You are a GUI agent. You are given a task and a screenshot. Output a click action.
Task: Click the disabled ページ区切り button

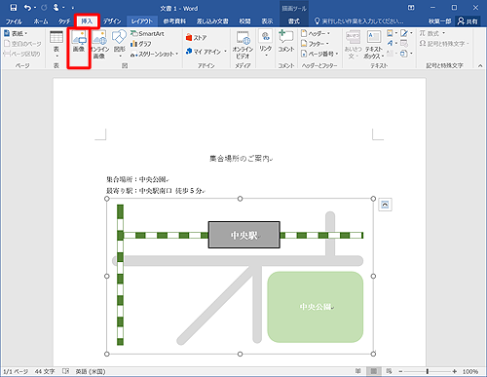(21, 54)
